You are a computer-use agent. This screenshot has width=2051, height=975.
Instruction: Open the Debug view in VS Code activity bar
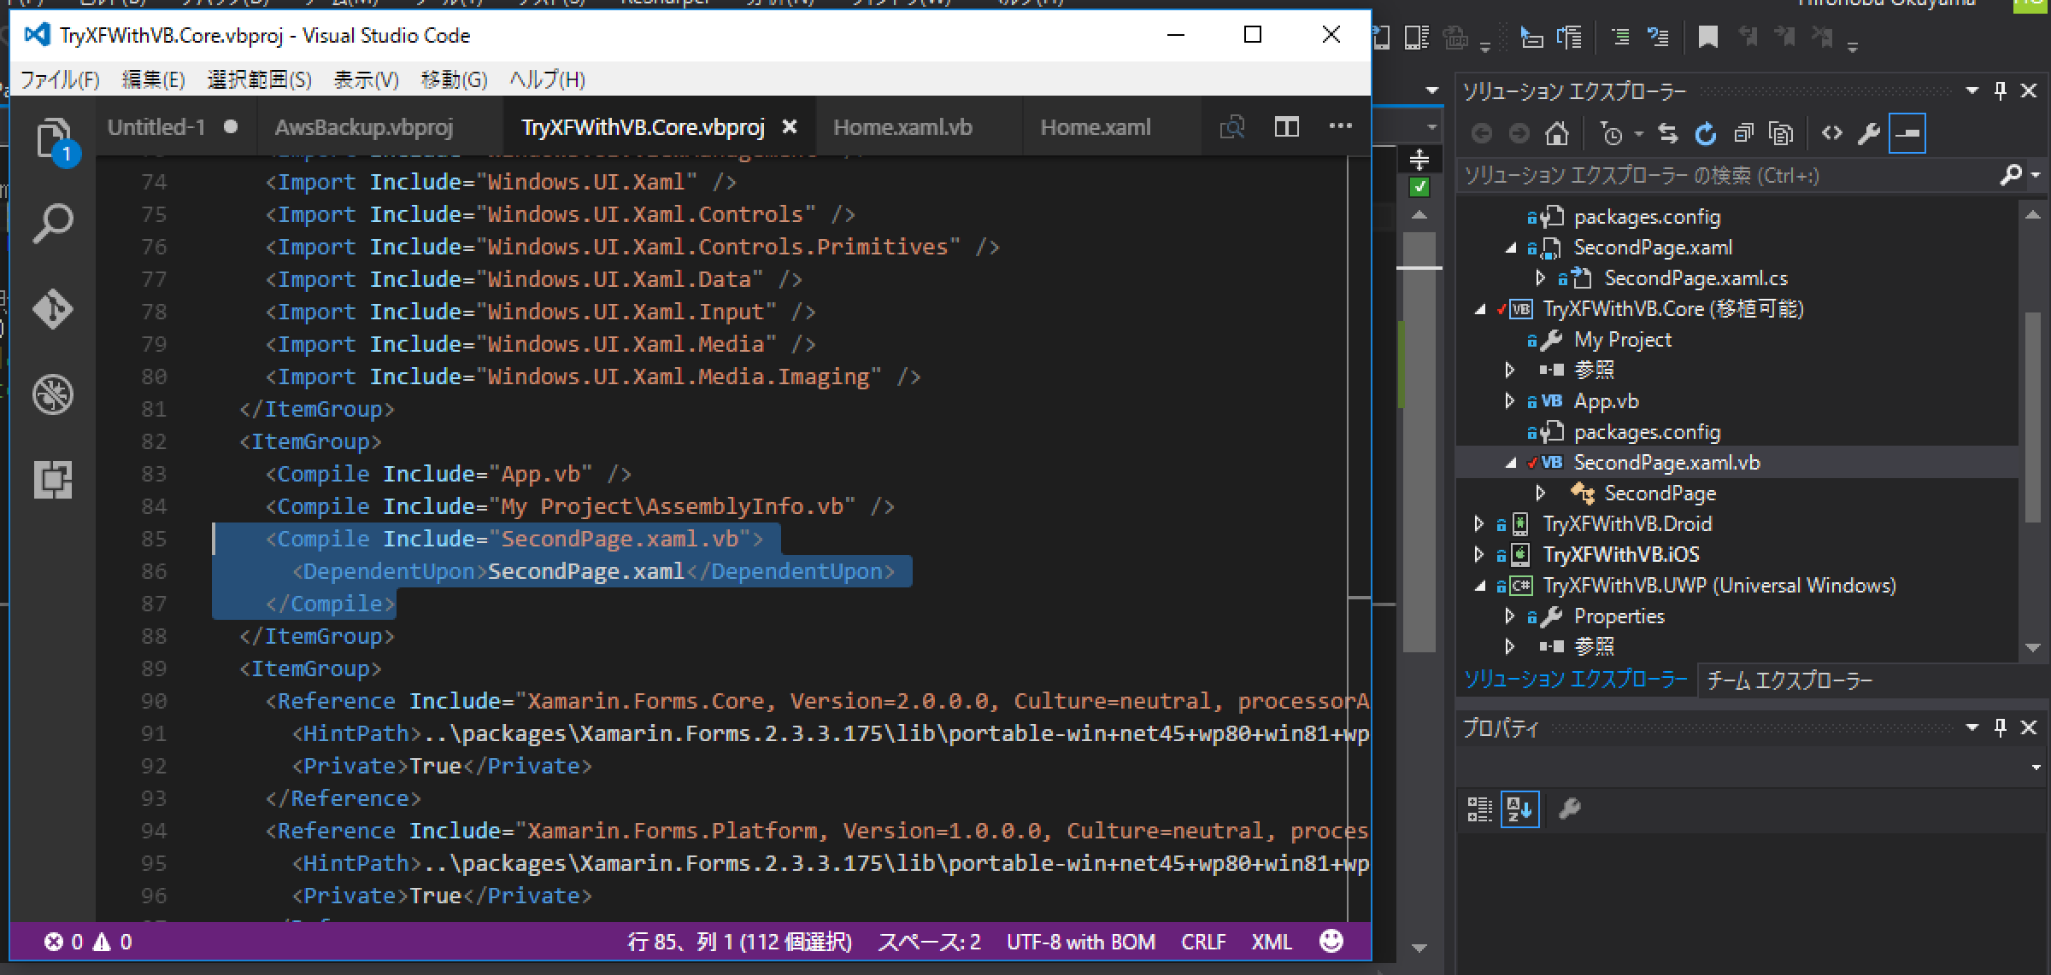click(x=53, y=394)
